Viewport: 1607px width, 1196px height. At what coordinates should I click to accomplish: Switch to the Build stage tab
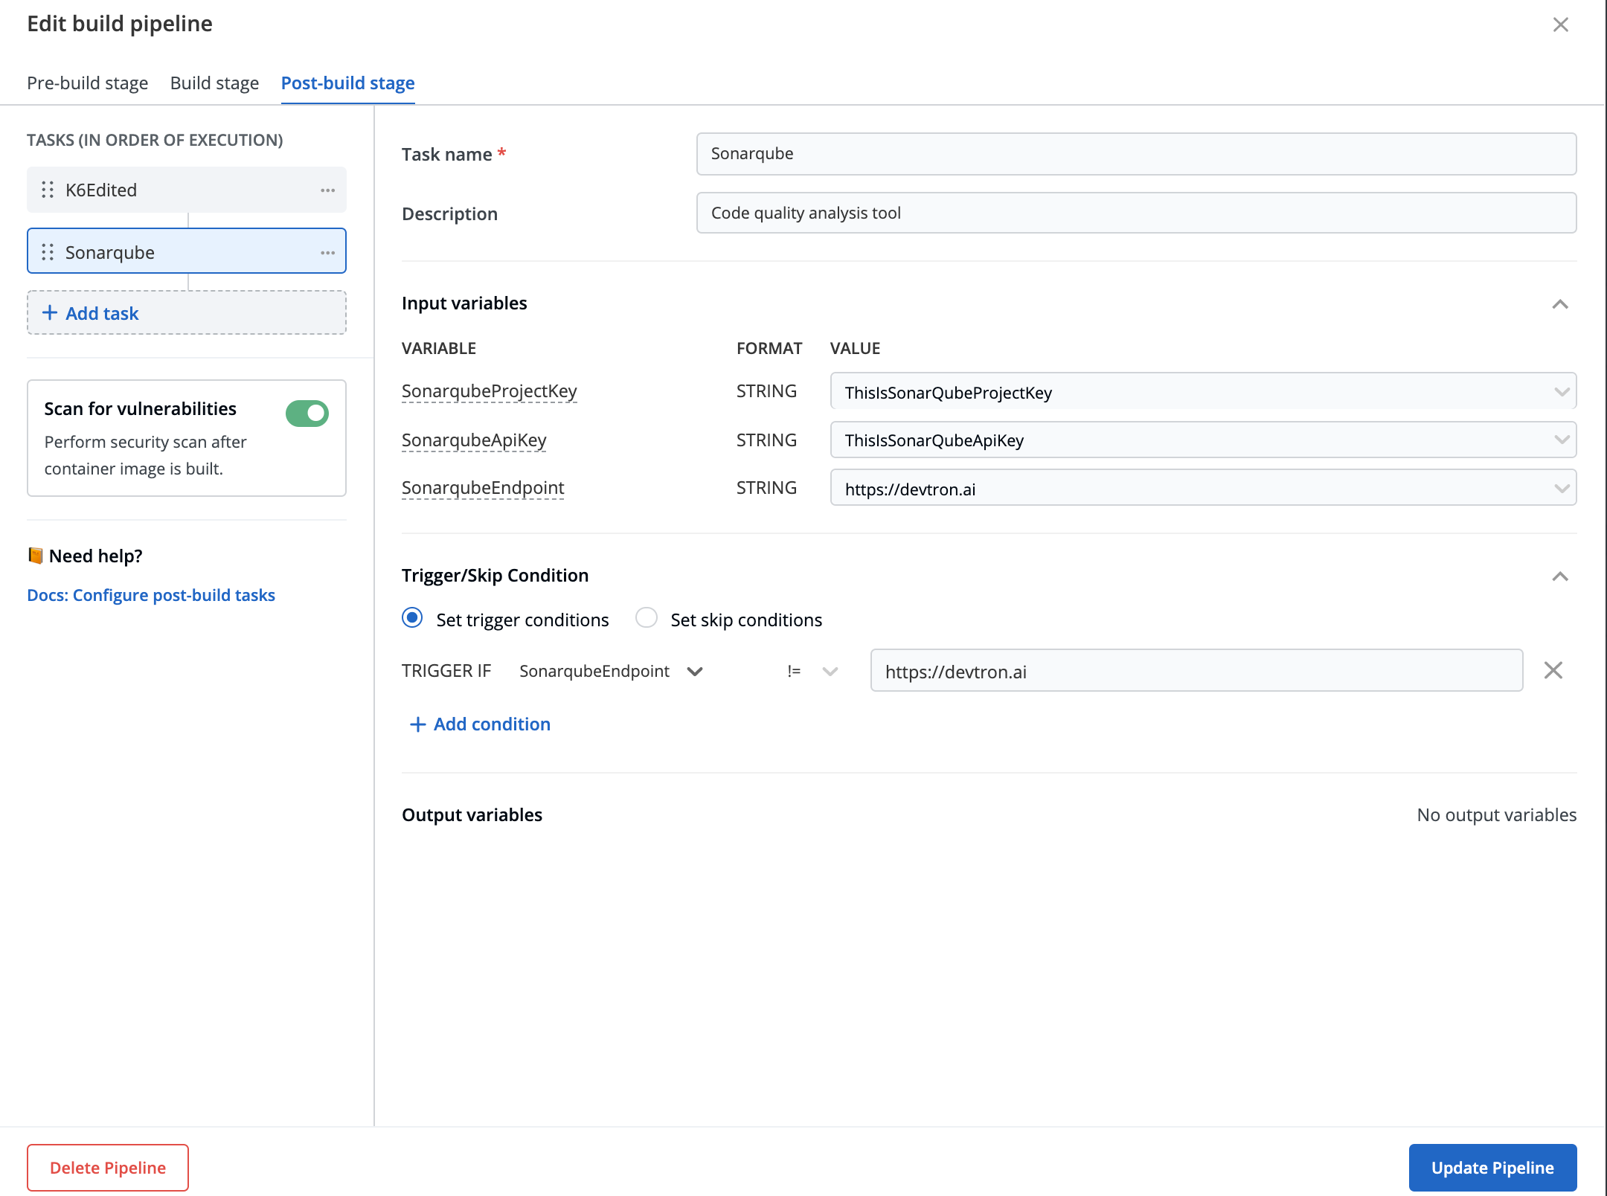click(x=214, y=83)
